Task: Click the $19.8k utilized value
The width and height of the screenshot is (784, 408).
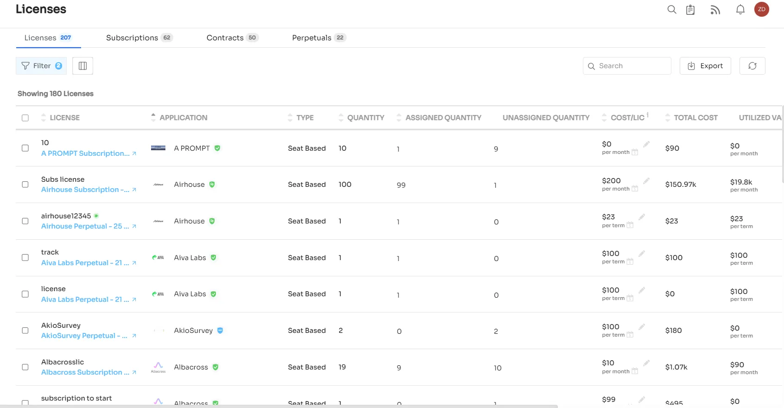Action: click(741, 182)
